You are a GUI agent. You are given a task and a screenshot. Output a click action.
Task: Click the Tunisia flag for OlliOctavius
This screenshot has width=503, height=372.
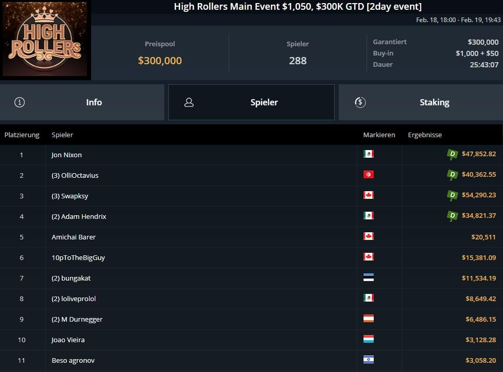[x=368, y=175]
